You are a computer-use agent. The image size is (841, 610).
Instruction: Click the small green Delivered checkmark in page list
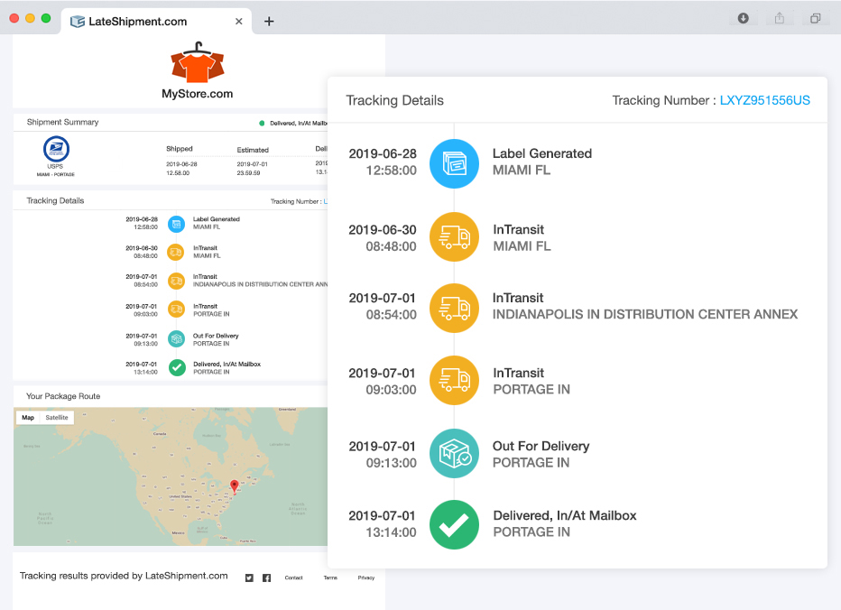click(x=177, y=367)
